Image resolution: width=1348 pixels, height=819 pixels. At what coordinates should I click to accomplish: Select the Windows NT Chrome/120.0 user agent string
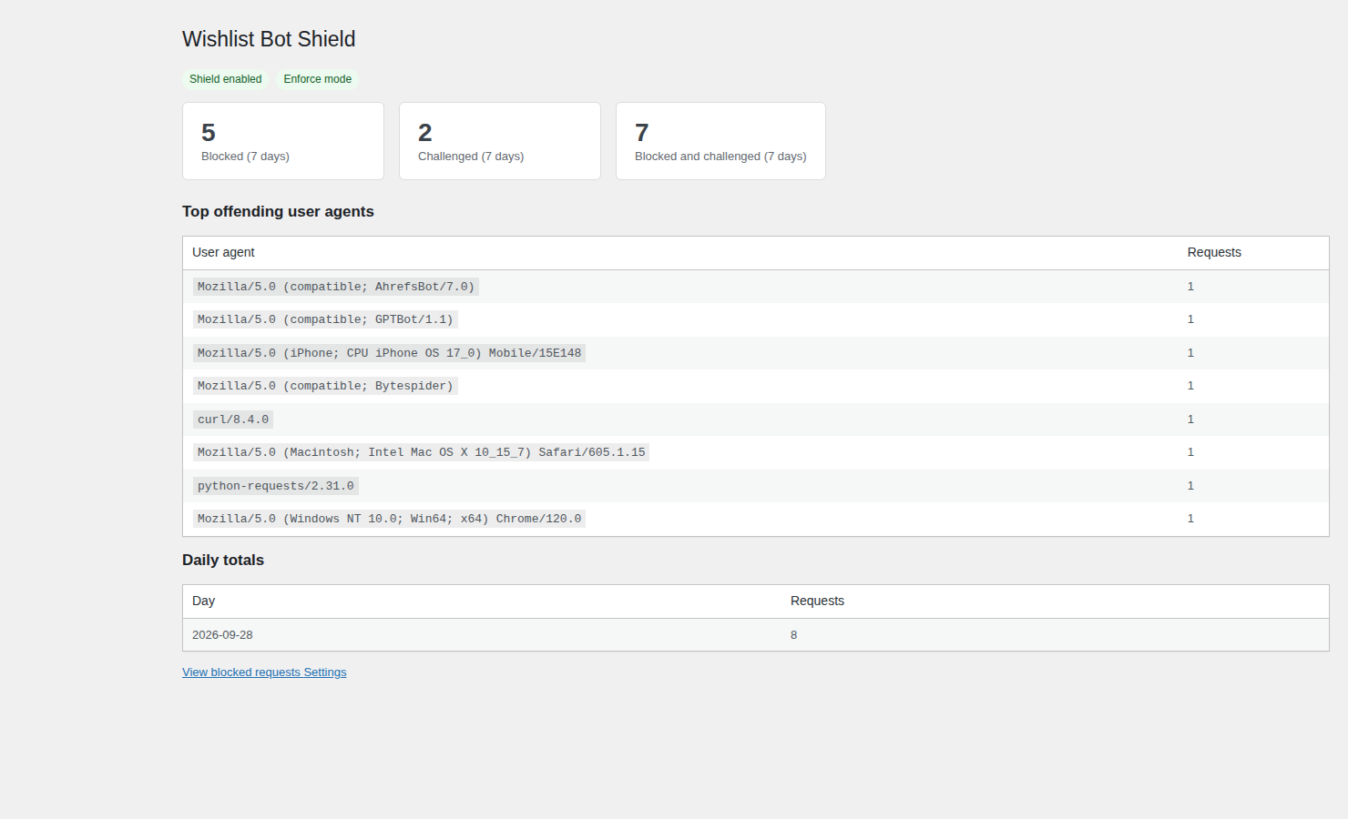point(389,519)
